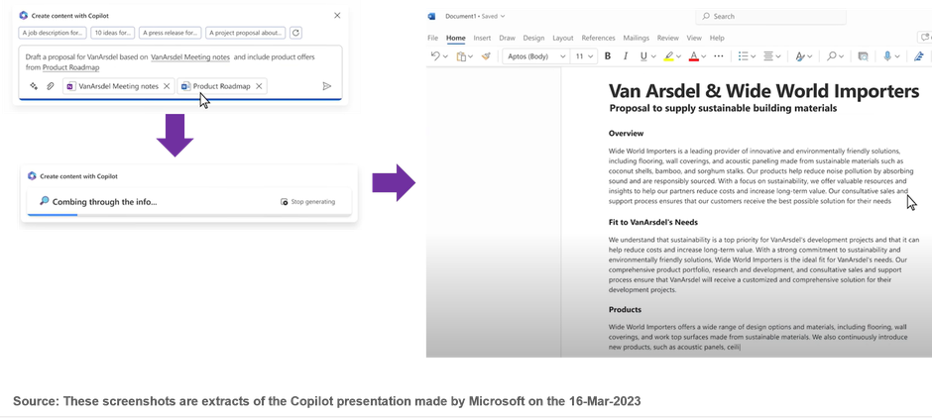
Task: Click the Word app logo
Action: click(x=431, y=16)
